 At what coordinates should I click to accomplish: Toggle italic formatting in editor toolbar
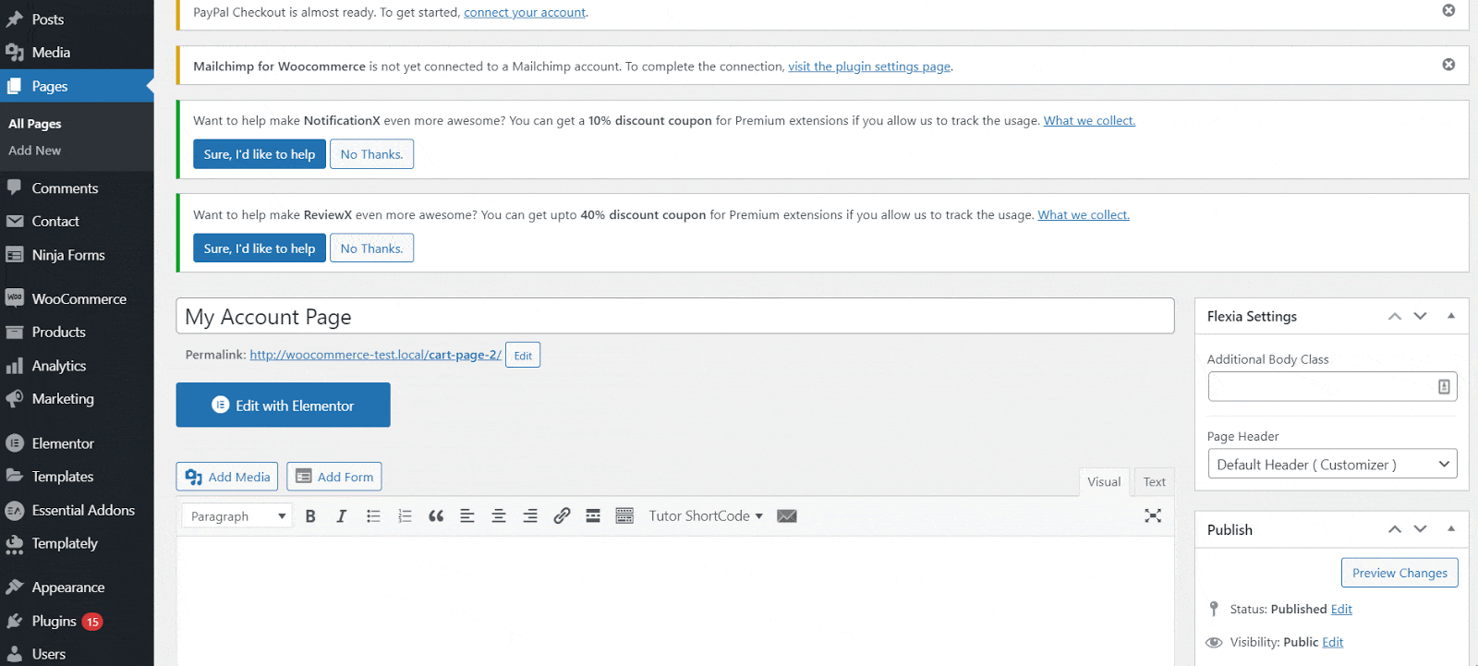tap(341, 516)
